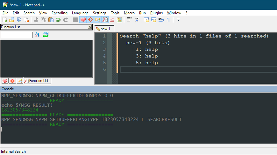277x155 pixels.
Task: Toggle the orange Git panel toolbar icon
Action: click(x=90, y=20)
